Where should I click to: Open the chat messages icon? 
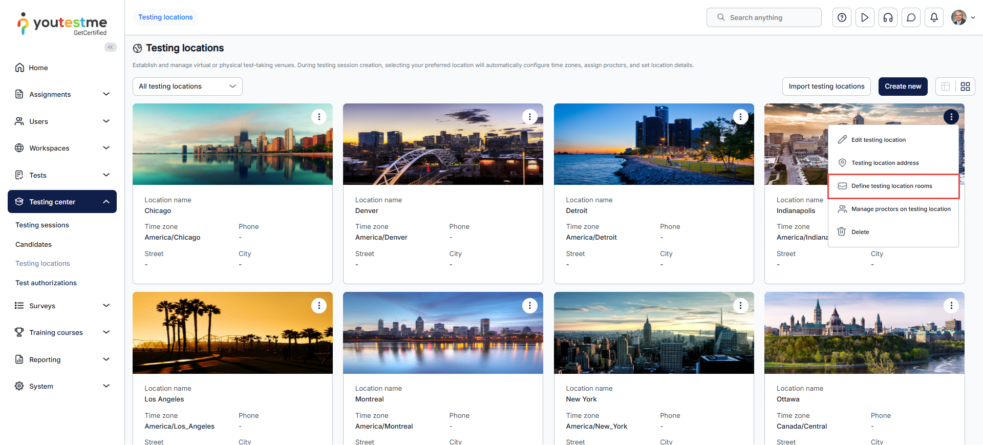[x=911, y=17]
